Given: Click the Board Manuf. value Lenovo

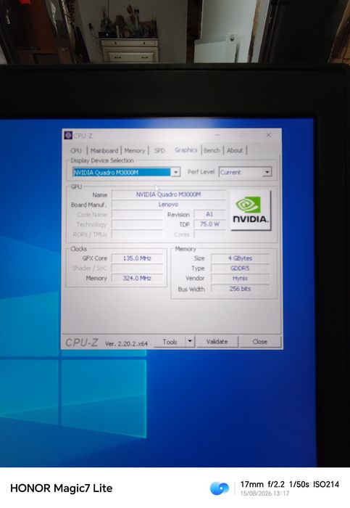Looking at the screenshot, I should point(169,205).
